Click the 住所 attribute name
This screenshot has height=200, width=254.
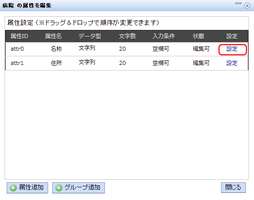click(56, 63)
